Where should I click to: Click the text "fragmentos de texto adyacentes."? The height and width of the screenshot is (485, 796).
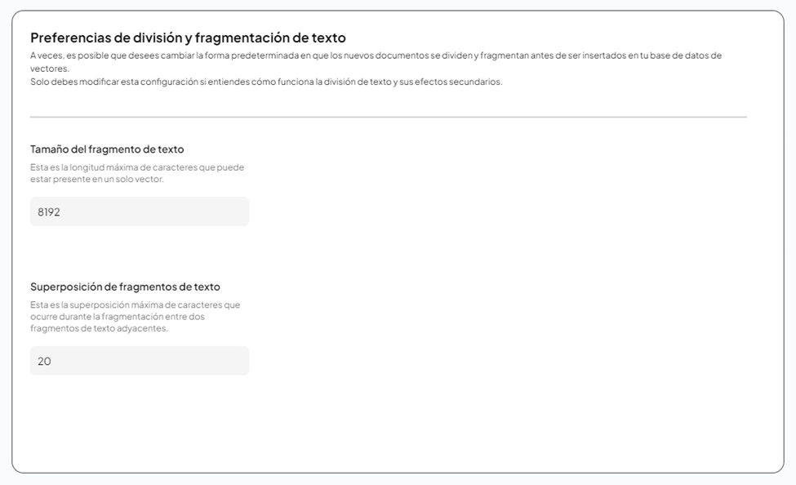pos(99,328)
